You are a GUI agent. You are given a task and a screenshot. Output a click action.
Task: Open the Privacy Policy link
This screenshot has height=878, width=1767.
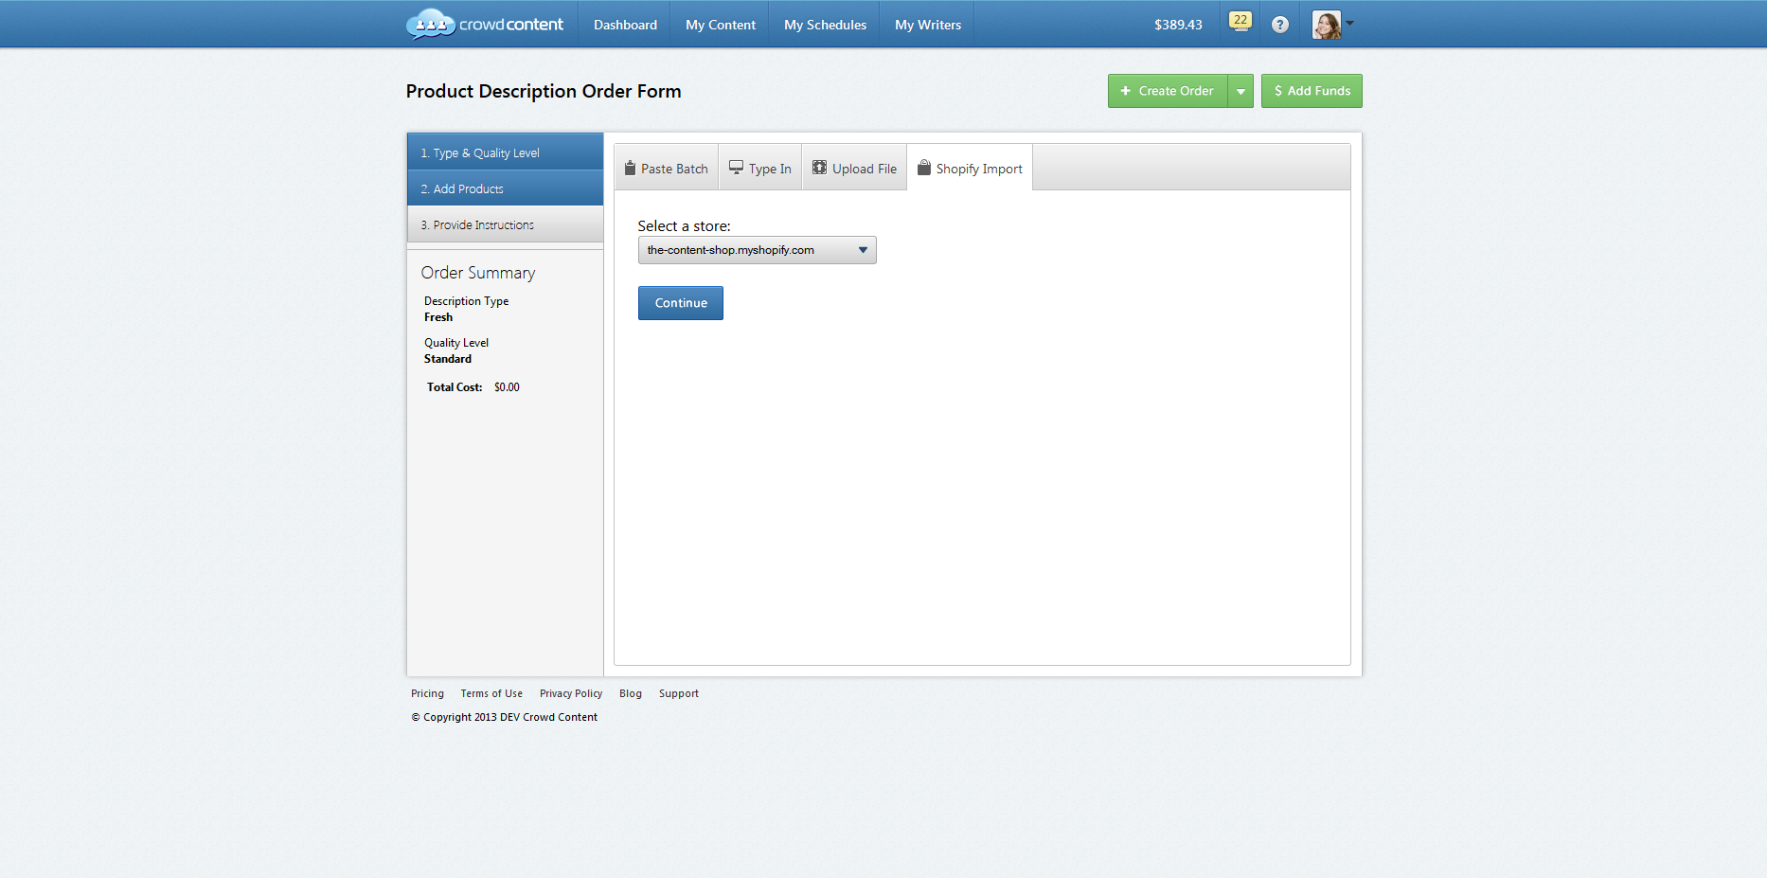point(571,692)
